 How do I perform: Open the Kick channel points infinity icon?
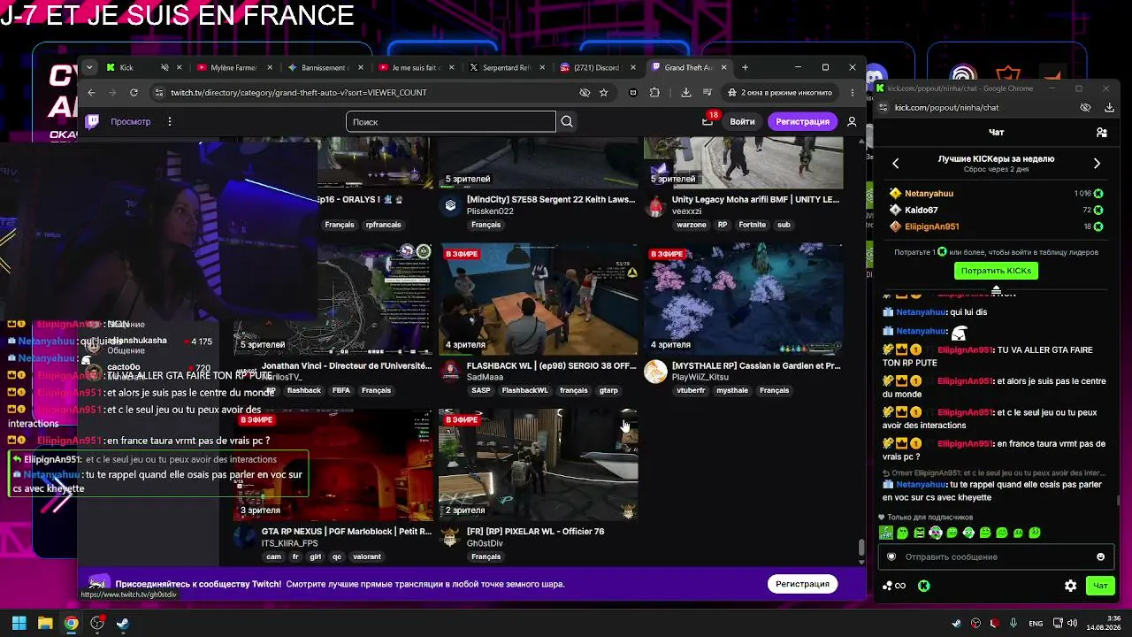(x=894, y=586)
